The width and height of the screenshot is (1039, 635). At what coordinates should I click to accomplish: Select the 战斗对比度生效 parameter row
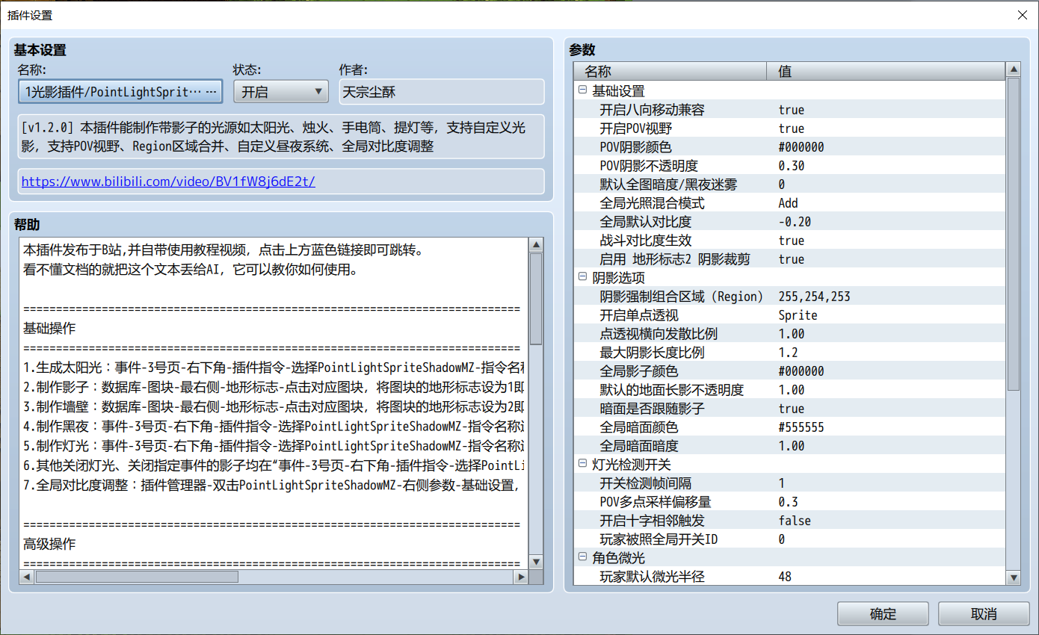tap(789, 241)
